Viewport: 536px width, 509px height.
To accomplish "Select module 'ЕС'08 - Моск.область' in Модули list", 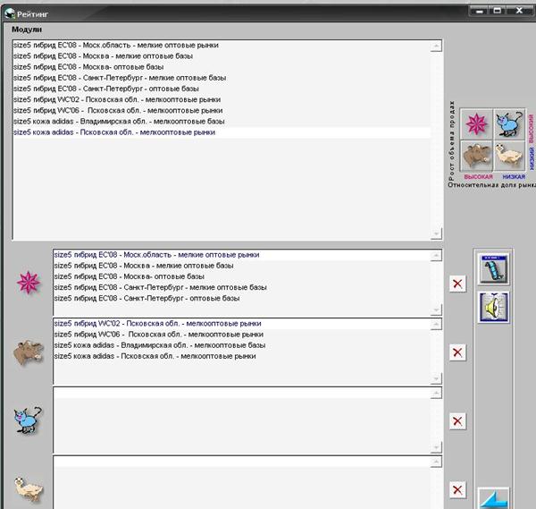I will click(222, 46).
